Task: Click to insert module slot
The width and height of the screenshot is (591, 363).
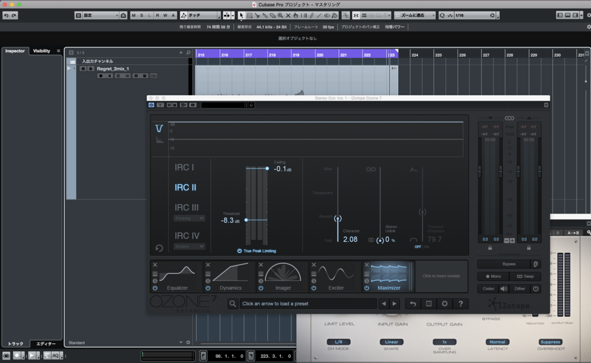Action: pos(441,276)
